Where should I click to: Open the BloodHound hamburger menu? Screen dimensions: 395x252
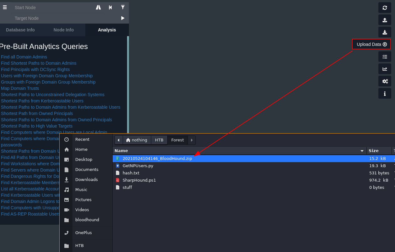pyautogui.click(x=5, y=7)
